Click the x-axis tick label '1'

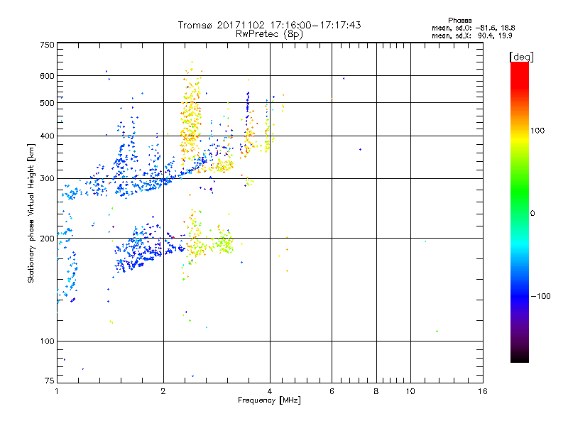click(x=57, y=391)
